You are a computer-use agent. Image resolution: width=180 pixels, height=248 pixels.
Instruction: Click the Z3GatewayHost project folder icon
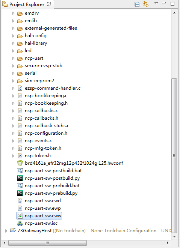(x=13, y=230)
